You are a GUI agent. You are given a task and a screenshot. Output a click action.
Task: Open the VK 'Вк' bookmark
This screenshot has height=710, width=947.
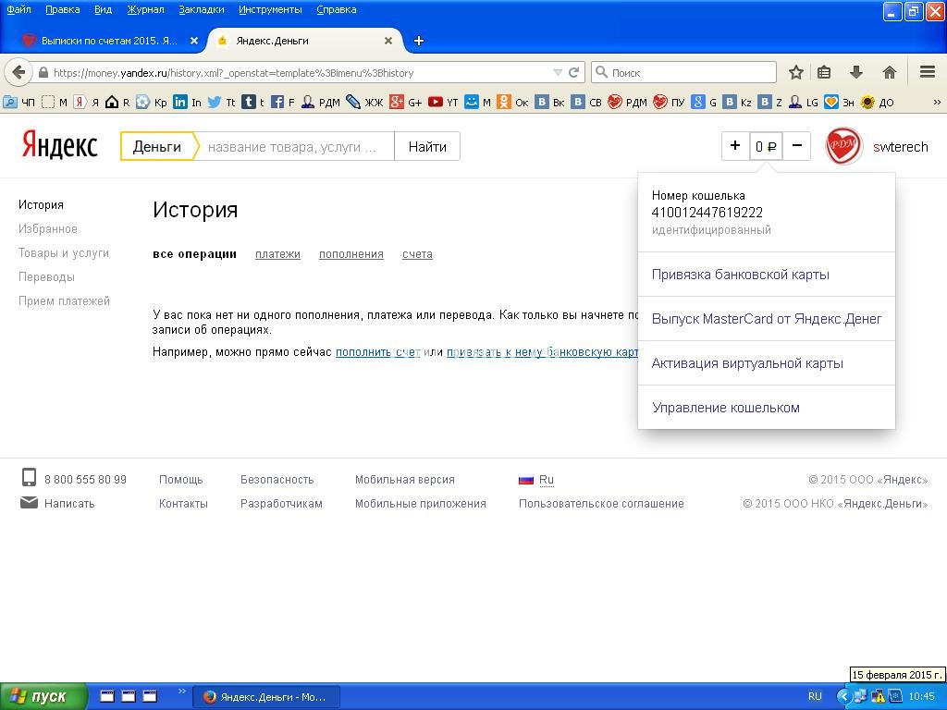tap(549, 102)
